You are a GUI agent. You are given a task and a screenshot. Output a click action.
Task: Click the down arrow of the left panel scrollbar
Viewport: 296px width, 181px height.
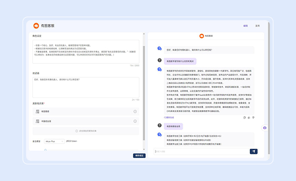144,150
